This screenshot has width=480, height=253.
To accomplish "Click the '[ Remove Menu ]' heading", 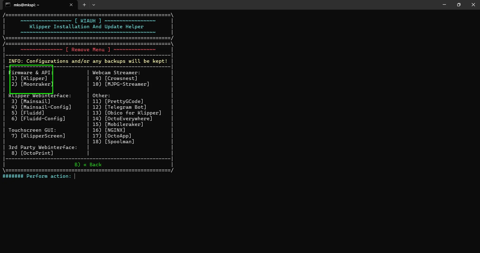I will (88, 50).
